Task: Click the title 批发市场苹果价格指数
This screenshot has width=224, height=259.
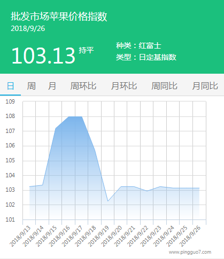Action: [59, 17]
